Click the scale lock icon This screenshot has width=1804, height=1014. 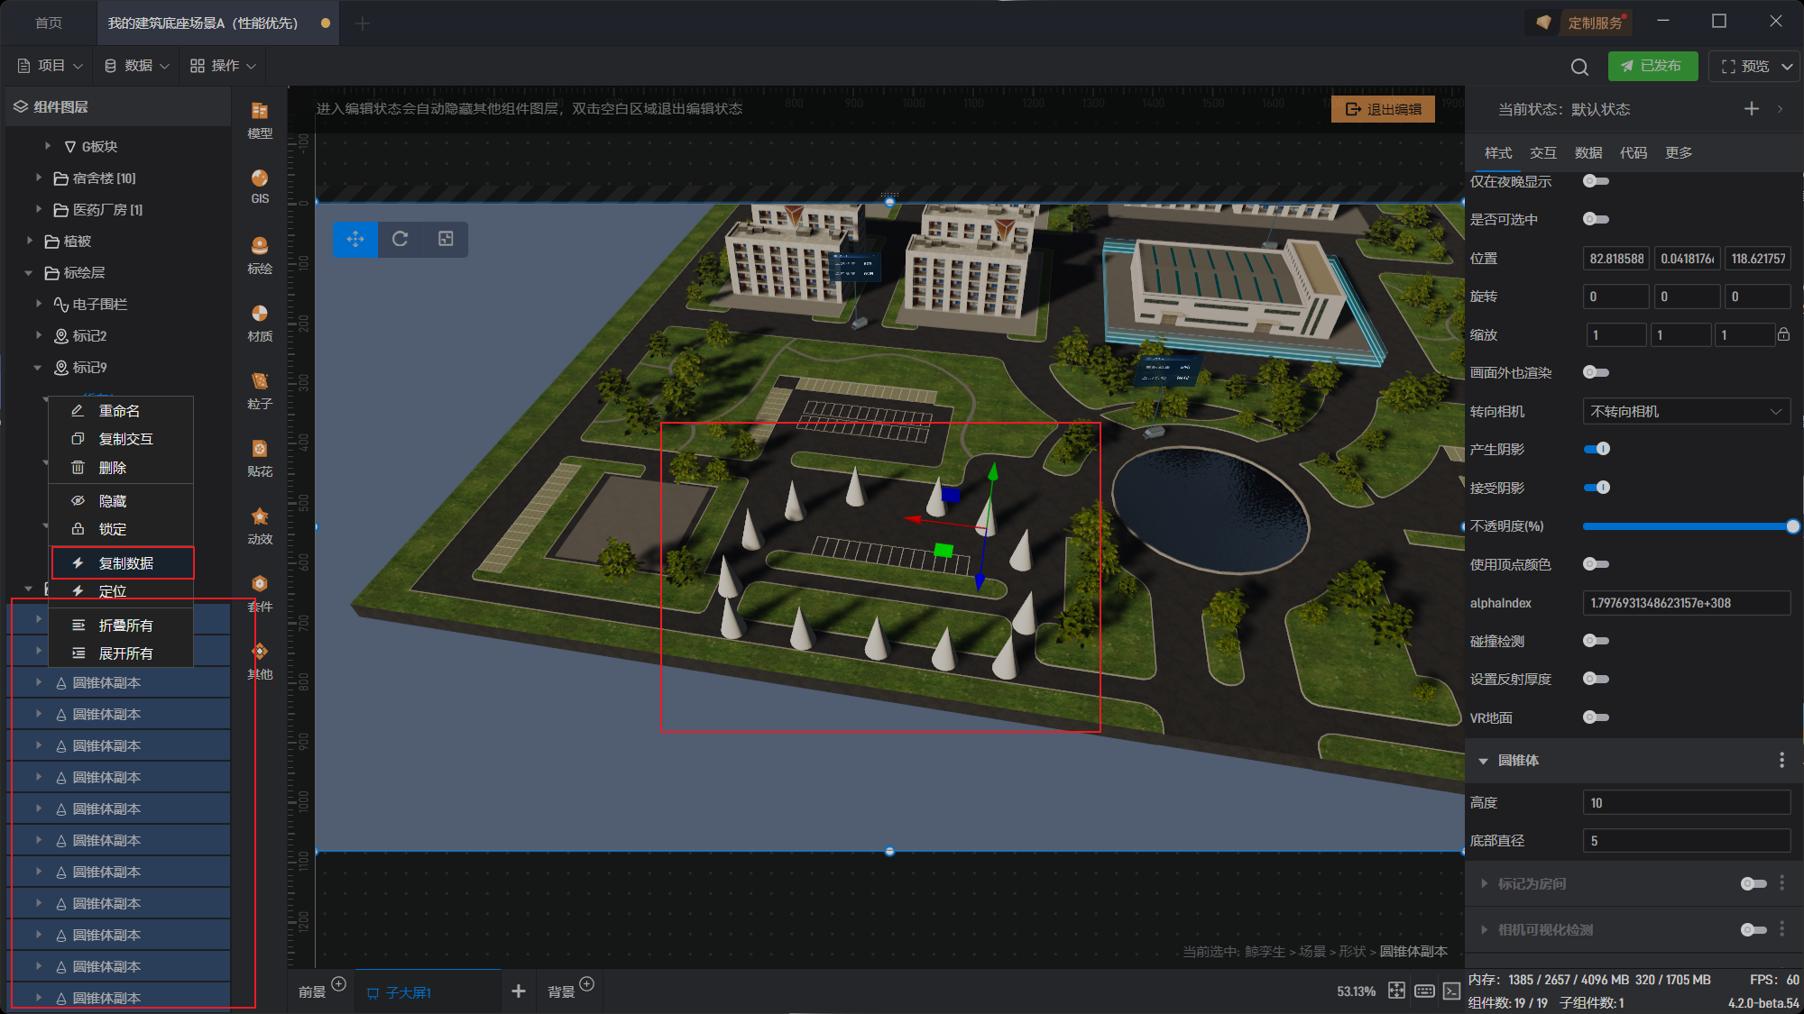[x=1783, y=334]
